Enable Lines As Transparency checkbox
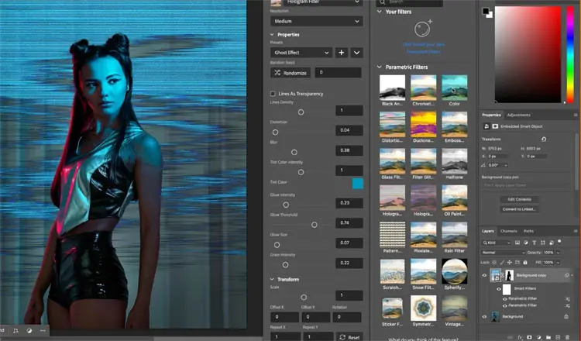Viewport: 581px width, 341px height. point(273,94)
